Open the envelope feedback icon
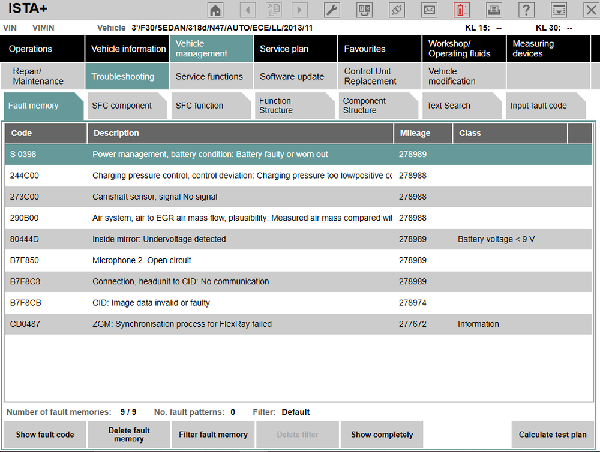Viewport: 600px width, 452px height. [430, 10]
